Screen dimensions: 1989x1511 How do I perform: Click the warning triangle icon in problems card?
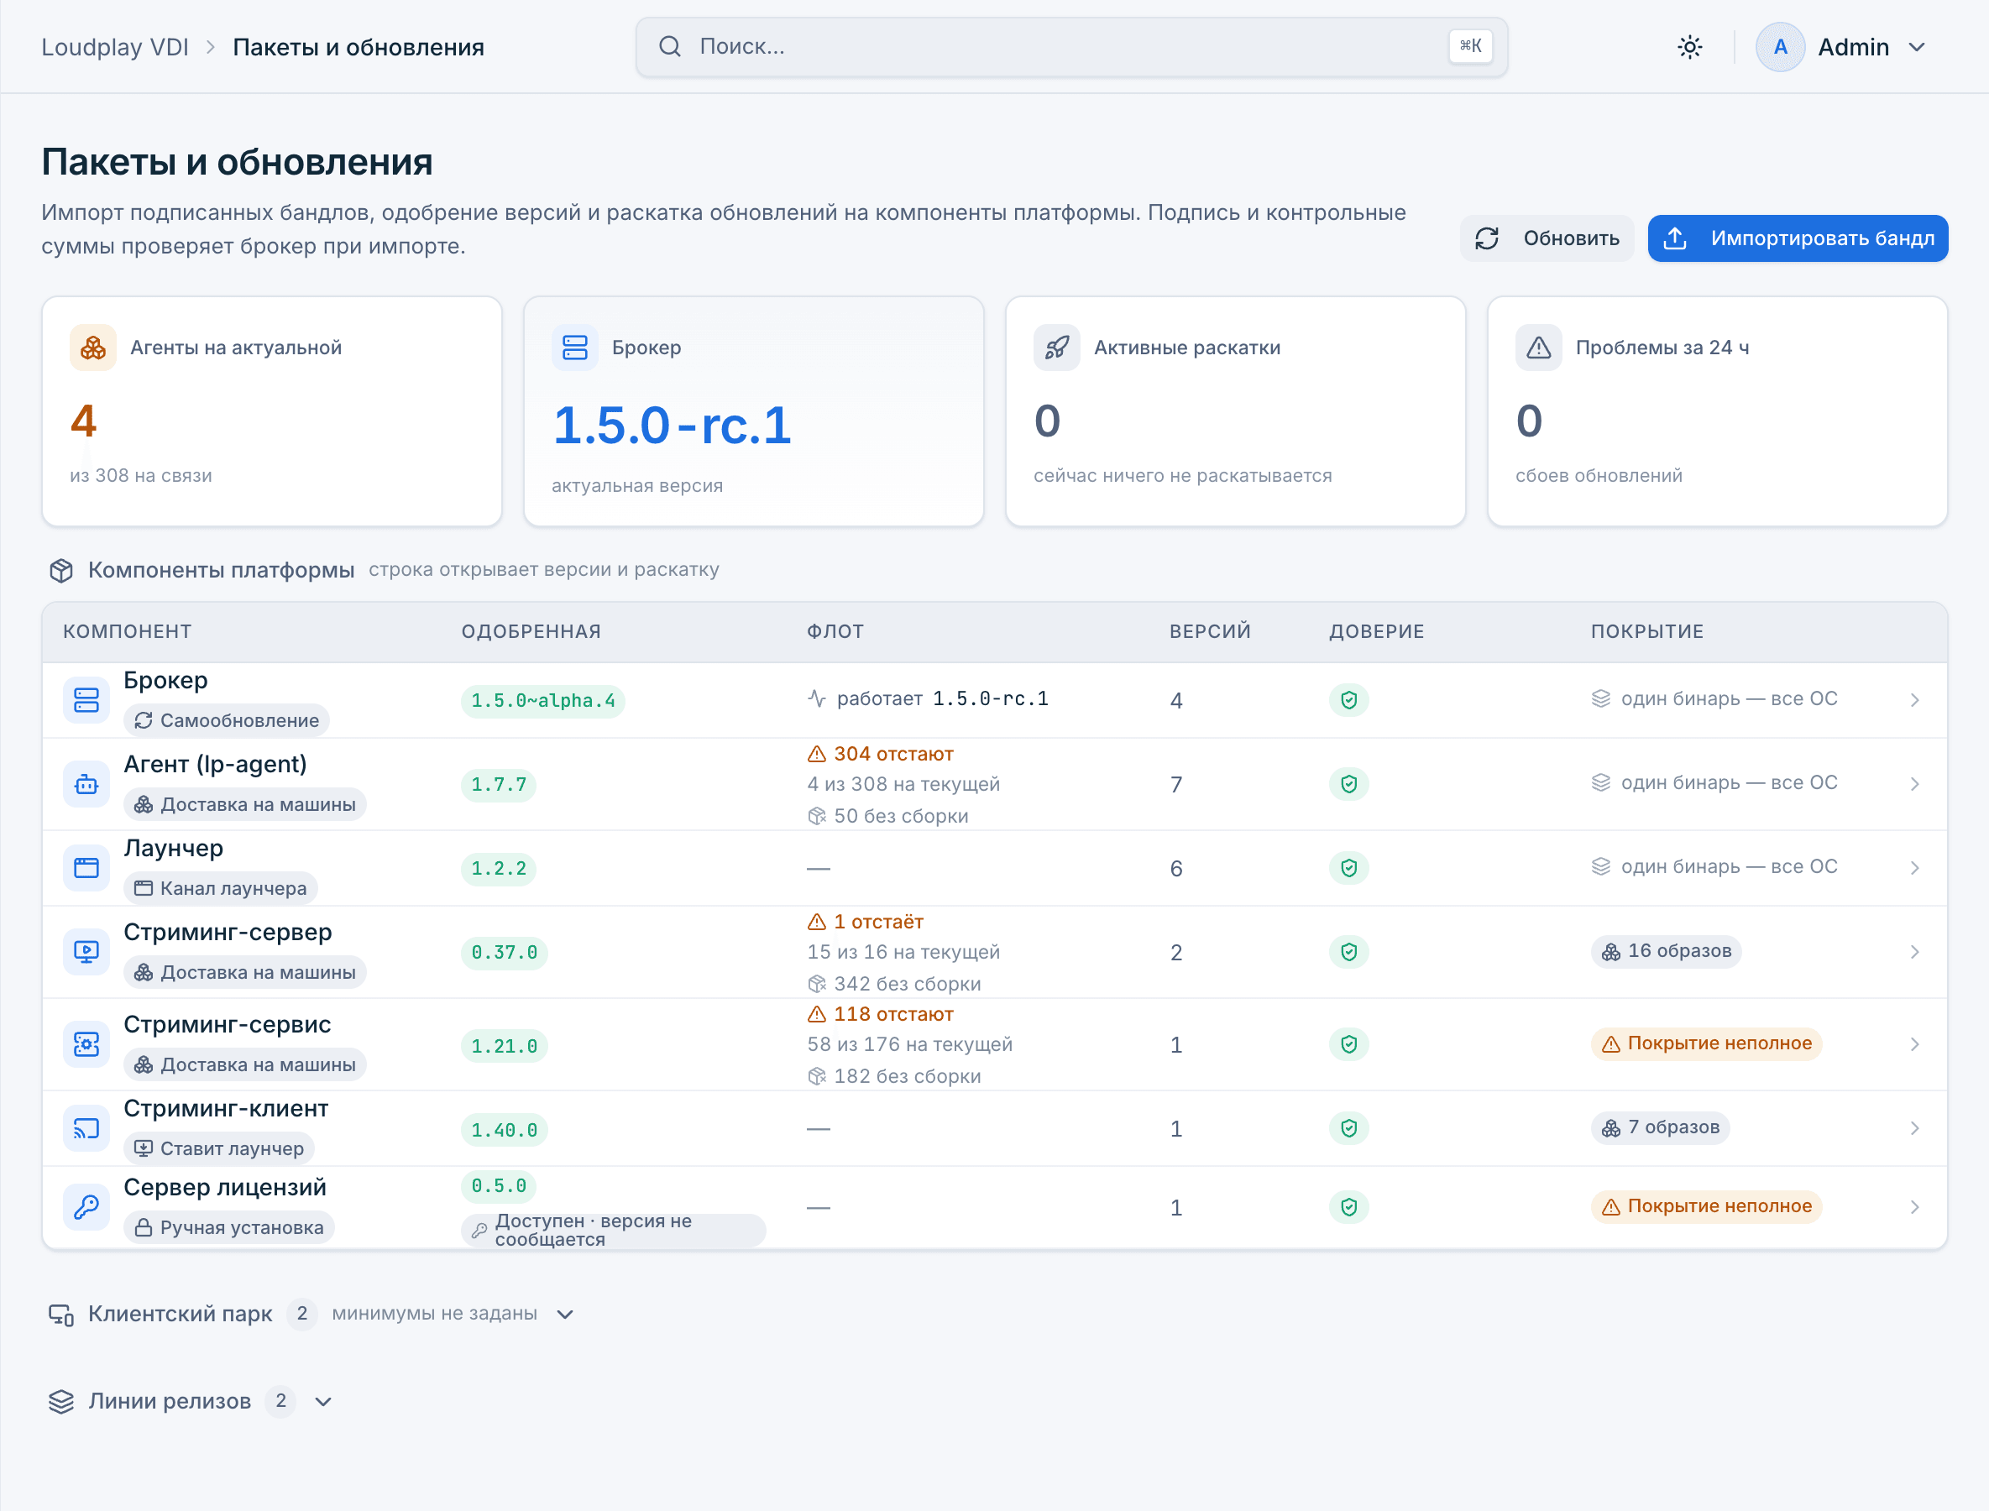tap(1538, 348)
